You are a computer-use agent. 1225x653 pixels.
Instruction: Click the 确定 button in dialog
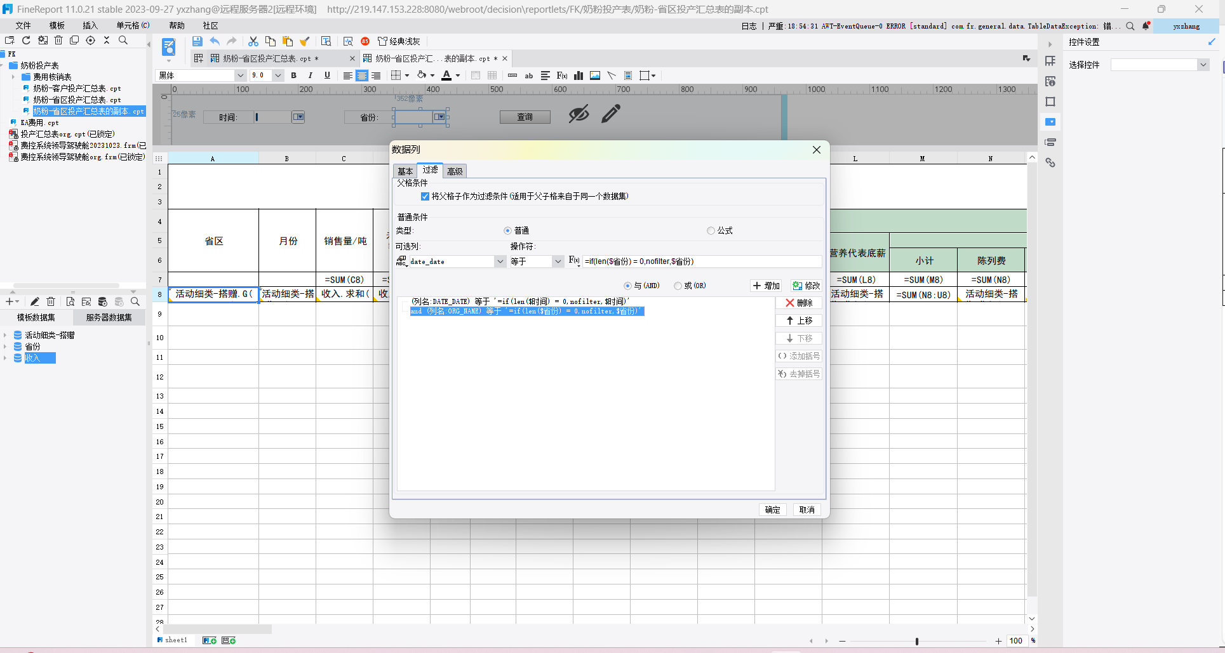(773, 510)
